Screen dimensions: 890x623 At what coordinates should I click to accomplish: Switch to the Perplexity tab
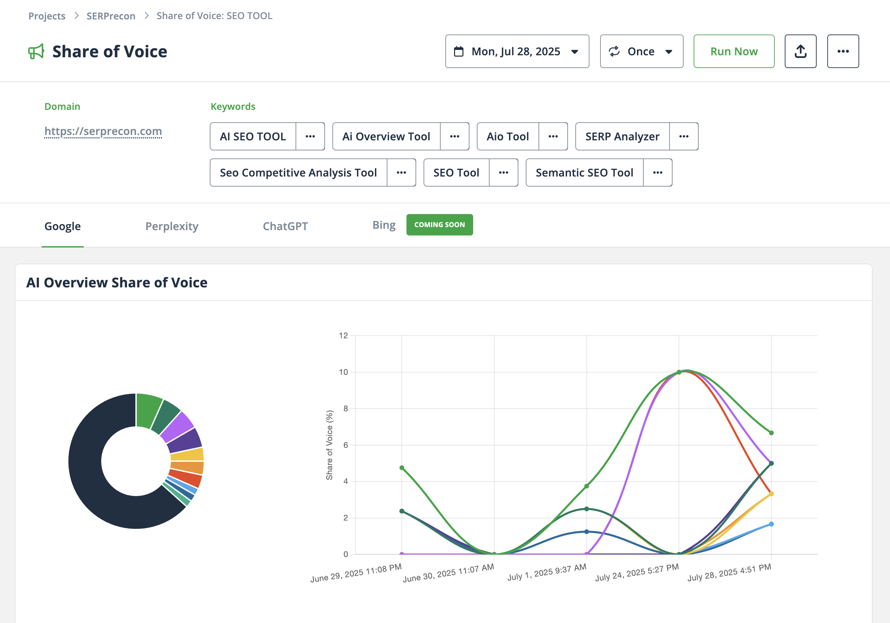tap(172, 226)
